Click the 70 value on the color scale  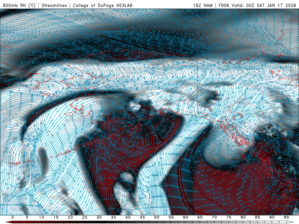point(214,217)
